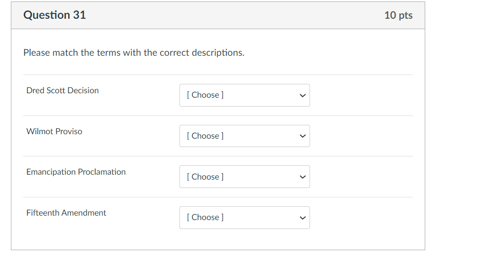
Task: Click the Wilmot Proviso term label
Action: (54, 131)
